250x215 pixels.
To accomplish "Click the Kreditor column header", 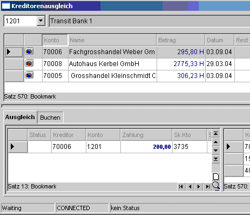I will coord(69,135).
